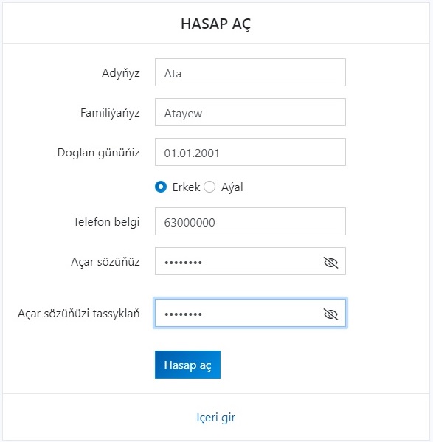Click the Adyňyz field label
The image size is (433, 442).
121,73
